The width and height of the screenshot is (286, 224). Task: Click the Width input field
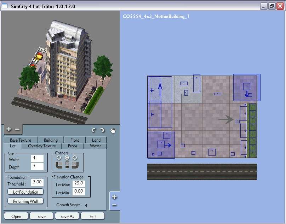[x=37, y=158]
